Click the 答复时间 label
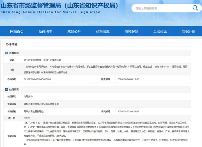 point(106,112)
